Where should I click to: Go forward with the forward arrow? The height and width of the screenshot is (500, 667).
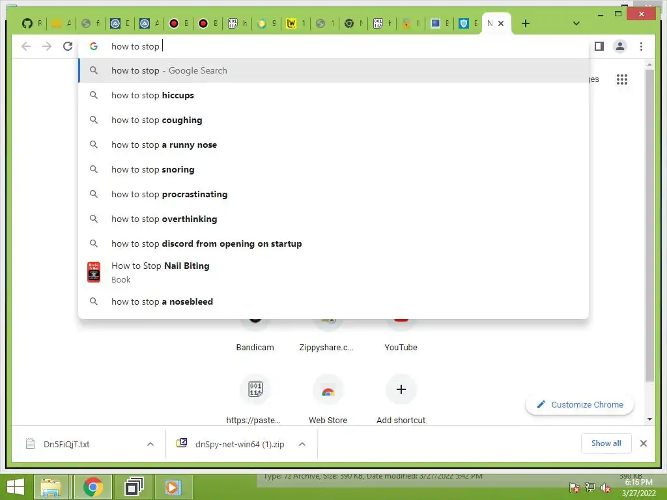(x=47, y=46)
